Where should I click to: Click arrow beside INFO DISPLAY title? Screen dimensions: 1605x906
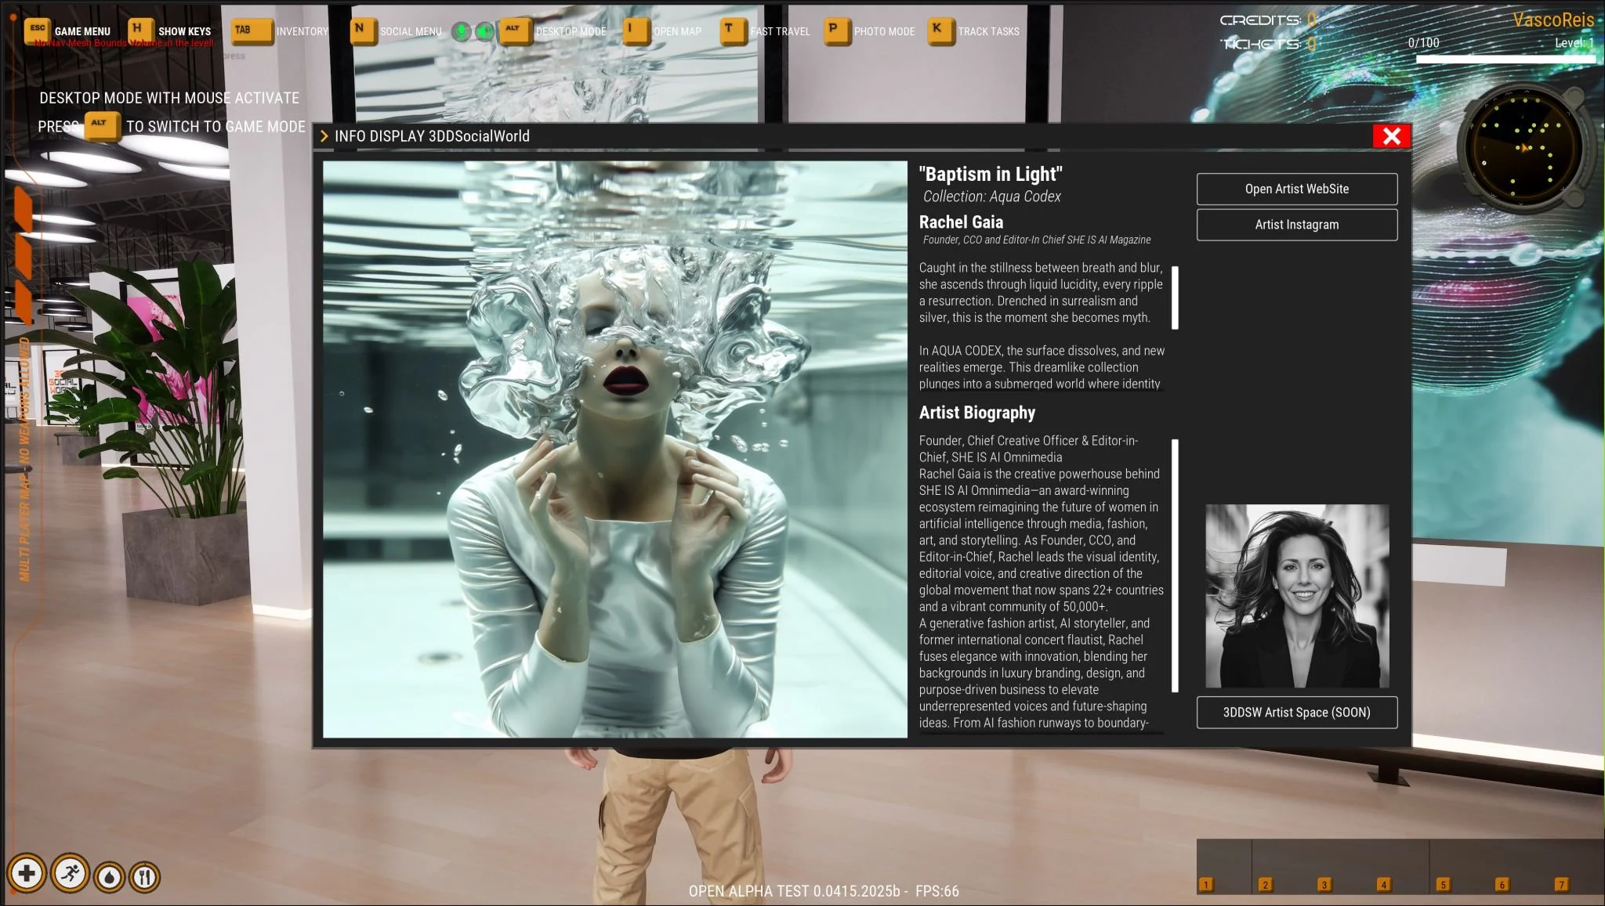324,136
